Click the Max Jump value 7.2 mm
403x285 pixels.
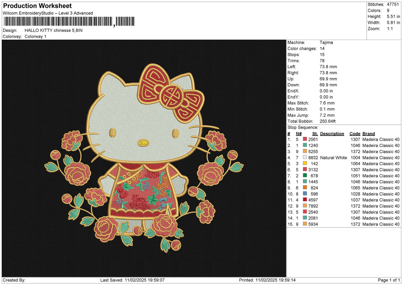coord(327,115)
